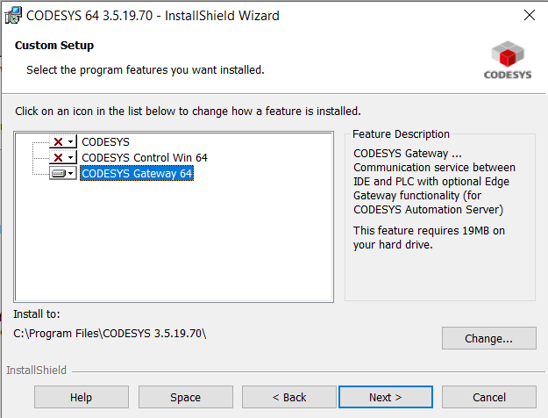The height and width of the screenshot is (418, 548).
Task: Click the installer icon in the title bar
Action: click(13, 15)
